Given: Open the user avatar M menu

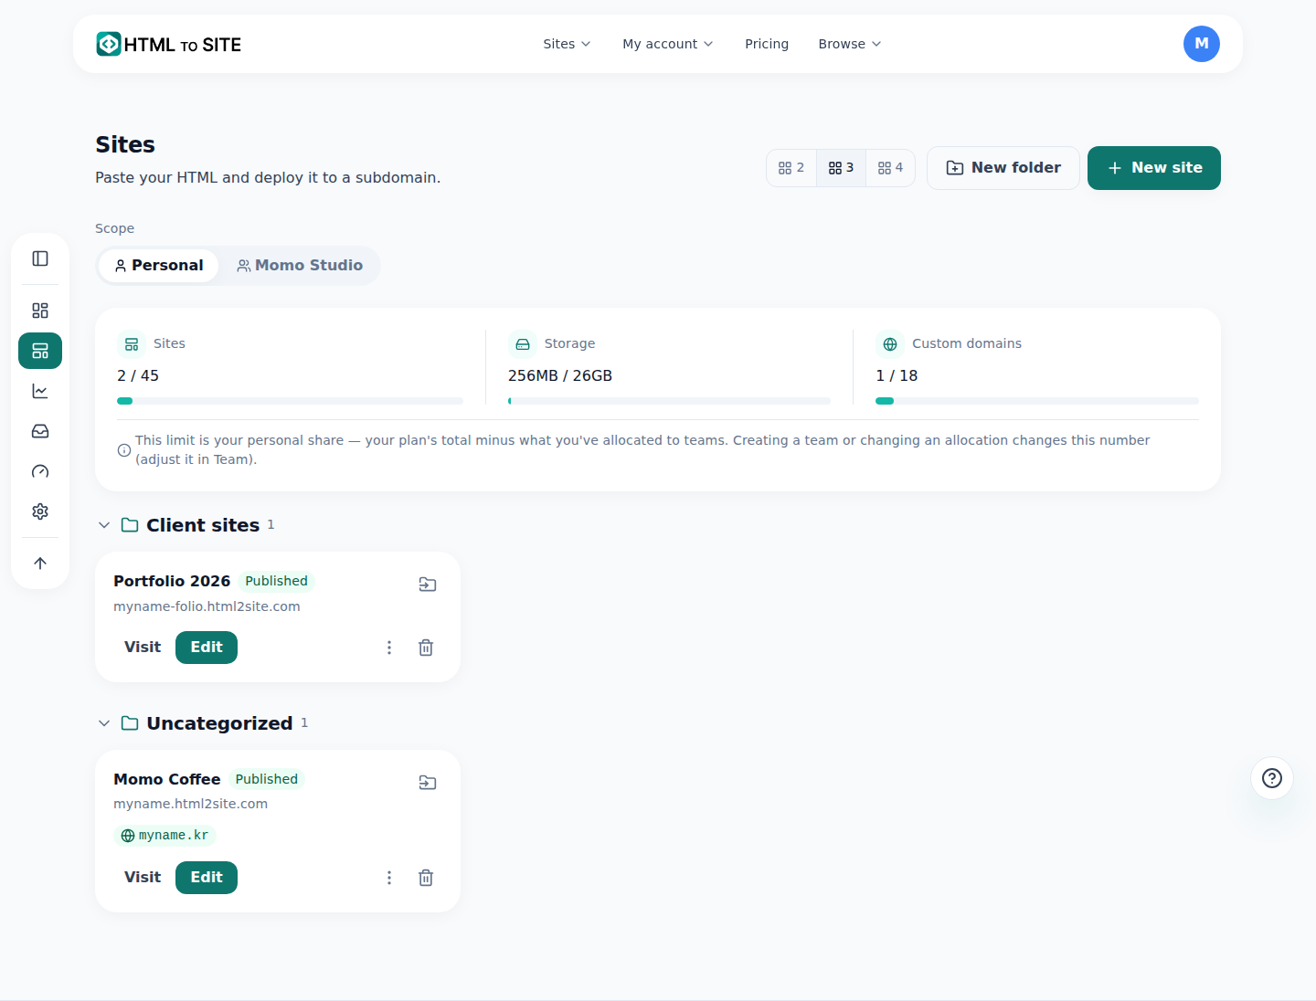Looking at the screenshot, I should pos(1202,44).
